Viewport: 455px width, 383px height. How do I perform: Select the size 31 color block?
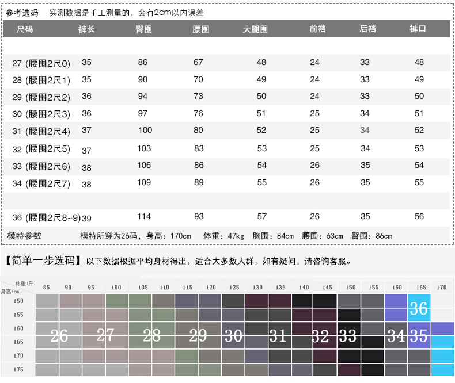pyautogui.click(x=278, y=335)
